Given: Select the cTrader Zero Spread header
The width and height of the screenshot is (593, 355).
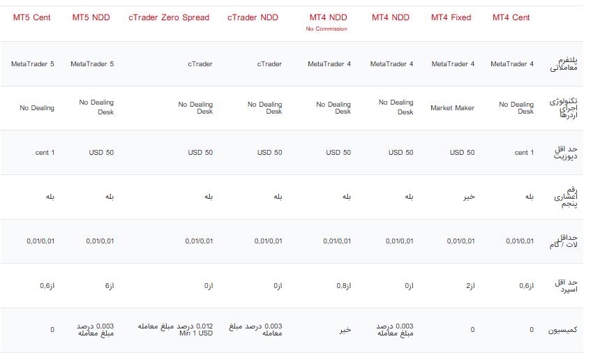Looking at the screenshot, I should click(x=169, y=17).
